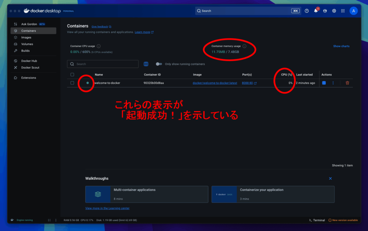Sort by Container ID column header
The image size is (368, 231).
(x=152, y=75)
